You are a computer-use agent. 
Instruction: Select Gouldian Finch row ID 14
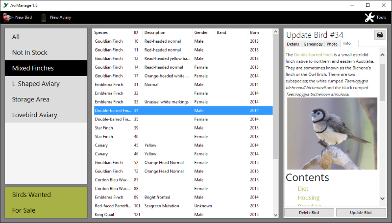(x=183, y=67)
